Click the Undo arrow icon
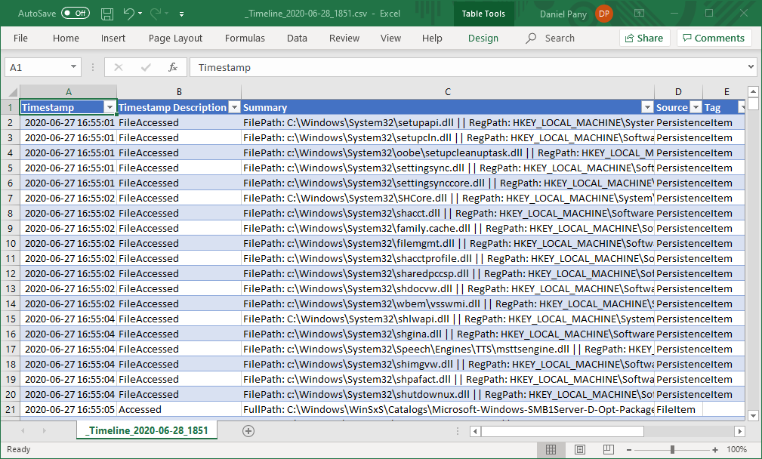This screenshot has width=762, height=459. tap(129, 14)
